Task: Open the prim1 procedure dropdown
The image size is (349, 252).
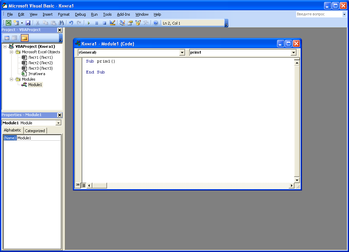Action: (293, 52)
